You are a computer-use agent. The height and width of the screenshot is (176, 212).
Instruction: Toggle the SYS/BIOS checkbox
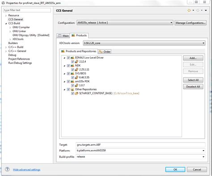68,74
